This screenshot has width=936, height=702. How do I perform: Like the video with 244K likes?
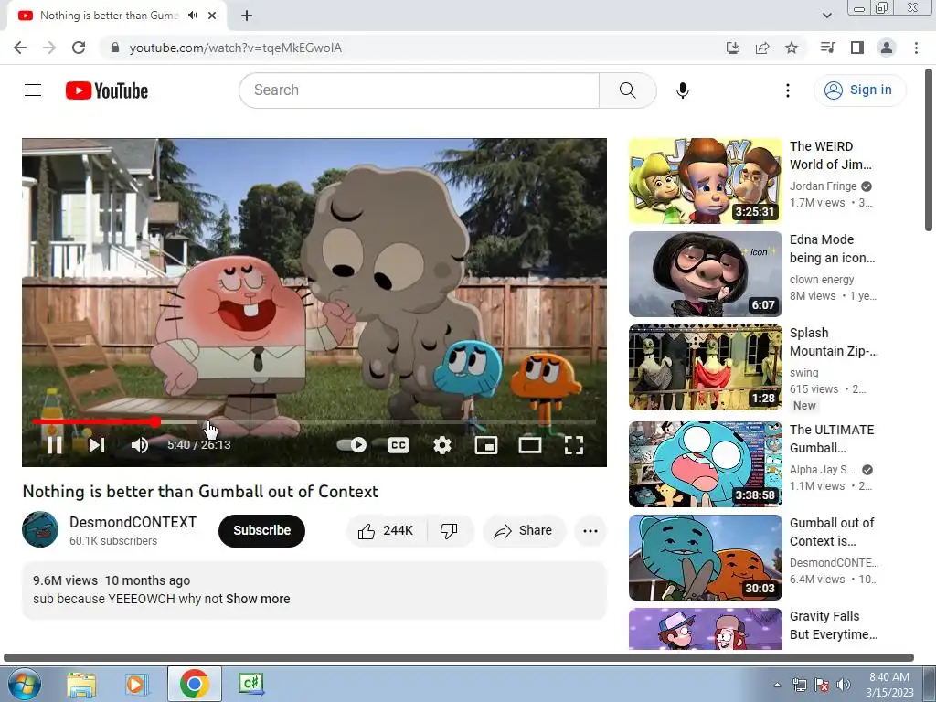pos(386,531)
